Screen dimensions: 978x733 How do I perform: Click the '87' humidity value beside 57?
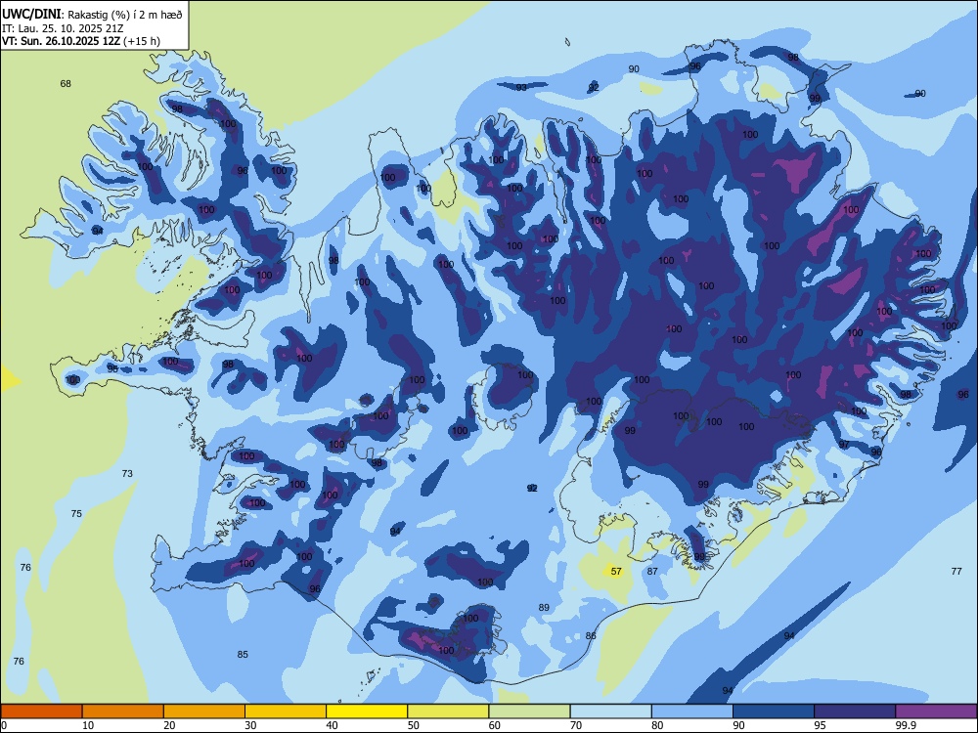[x=652, y=572]
